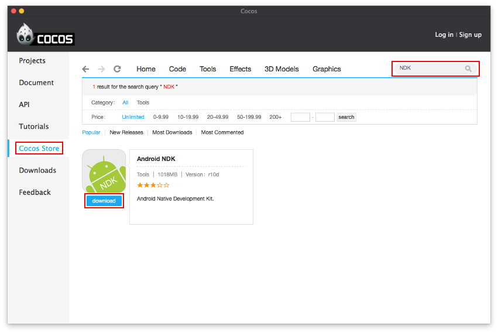Go forward with the right arrow icon
The height and width of the screenshot is (333, 498).
pos(101,69)
